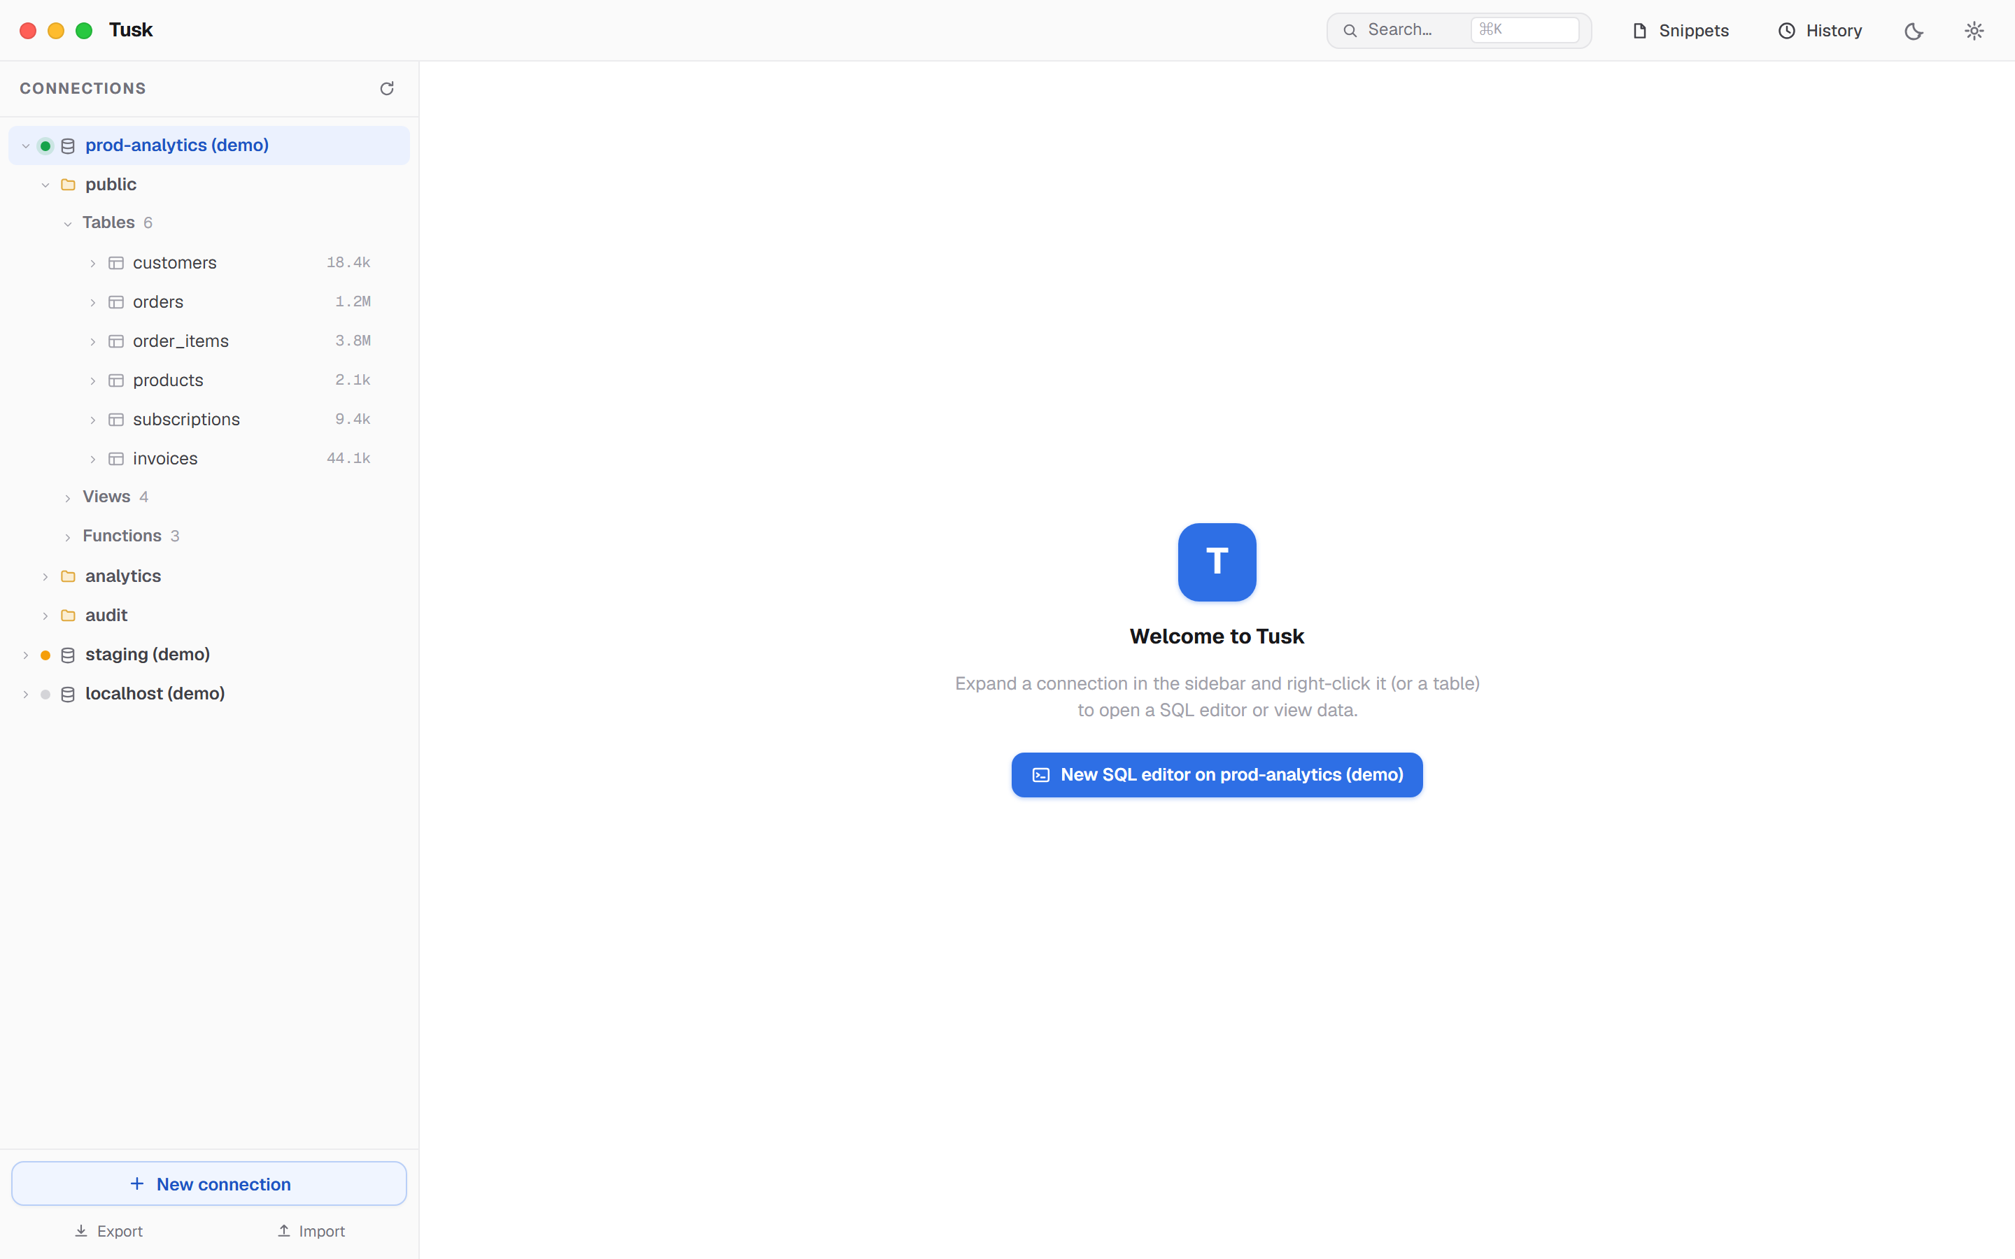Click the order_items table icon
Viewport: 2015px width, 1259px height.
(x=117, y=341)
